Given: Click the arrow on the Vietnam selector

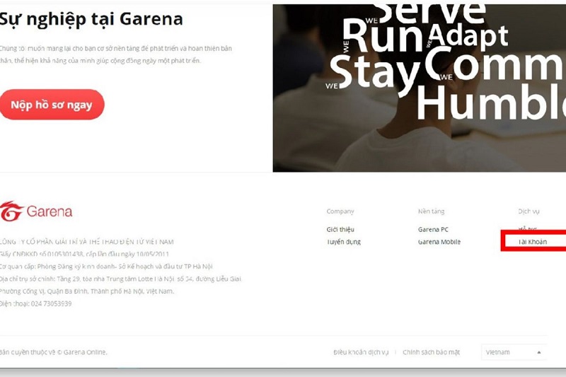Looking at the screenshot, I should [539, 352].
